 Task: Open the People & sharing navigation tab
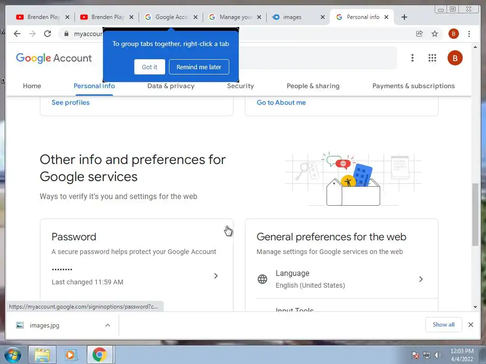point(313,86)
